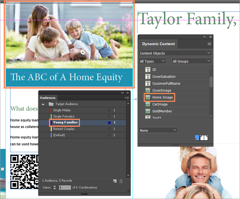Select the Dynamic Content tab
The width and height of the screenshot is (240, 199).
click(158, 44)
